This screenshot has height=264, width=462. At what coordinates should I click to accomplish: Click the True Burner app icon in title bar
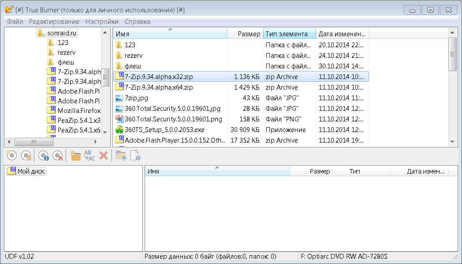(x=9, y=9)
